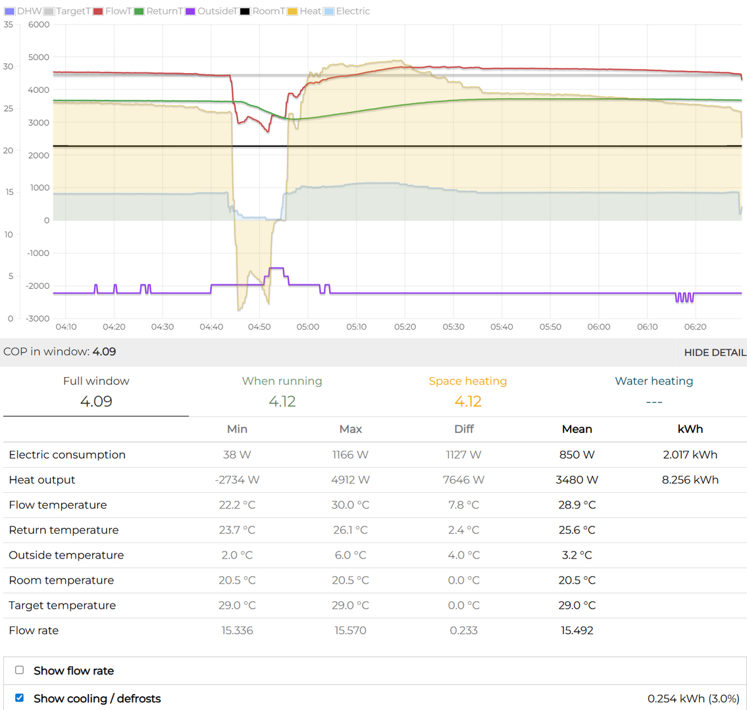The image size is (747, 710).
Task: Click the Show cooling / defrosts label
Action: point(97,699)
